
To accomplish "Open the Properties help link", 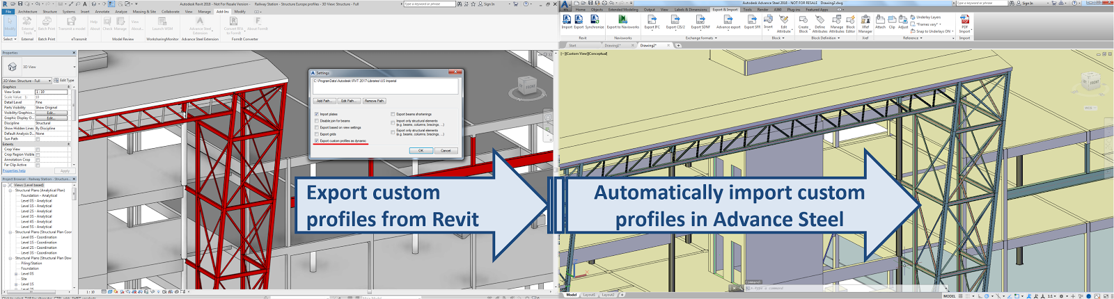I will point(14,170).
